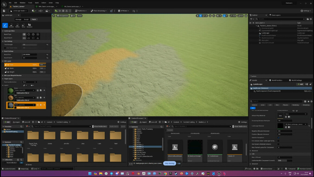Open the File menu
The width and height of the screenshot is (314, 177).
pyautogui.click(x=10, y=3)
